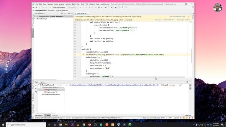
Task: Open the Refactor menu
Action: tap(68, 4)
